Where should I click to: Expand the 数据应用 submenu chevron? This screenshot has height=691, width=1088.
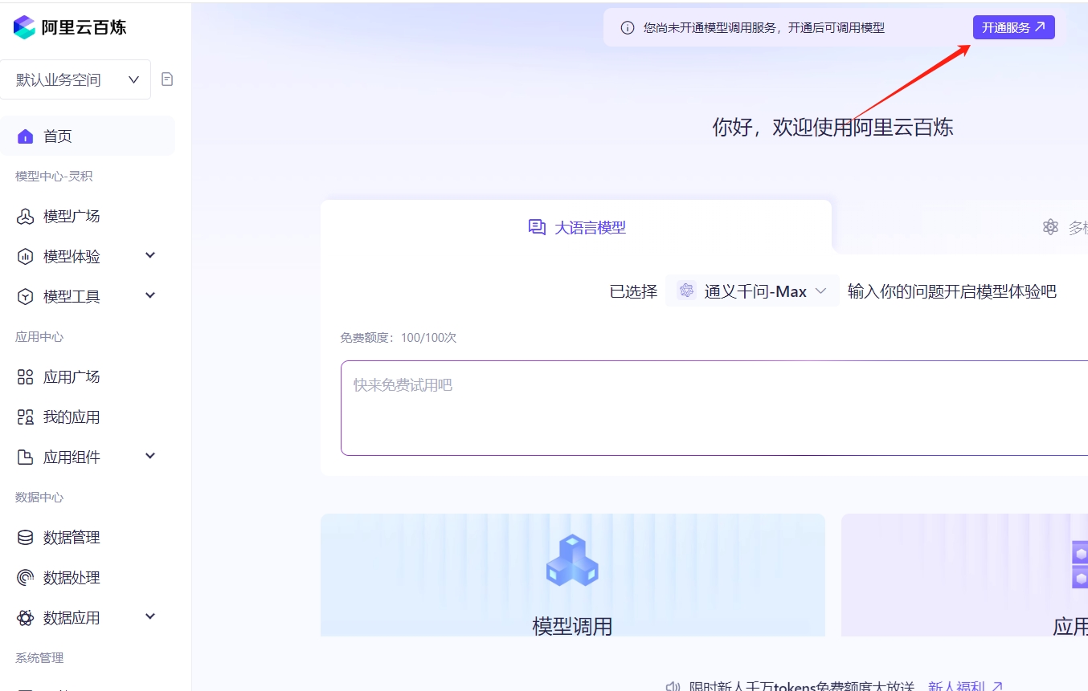tap(150, 617)
